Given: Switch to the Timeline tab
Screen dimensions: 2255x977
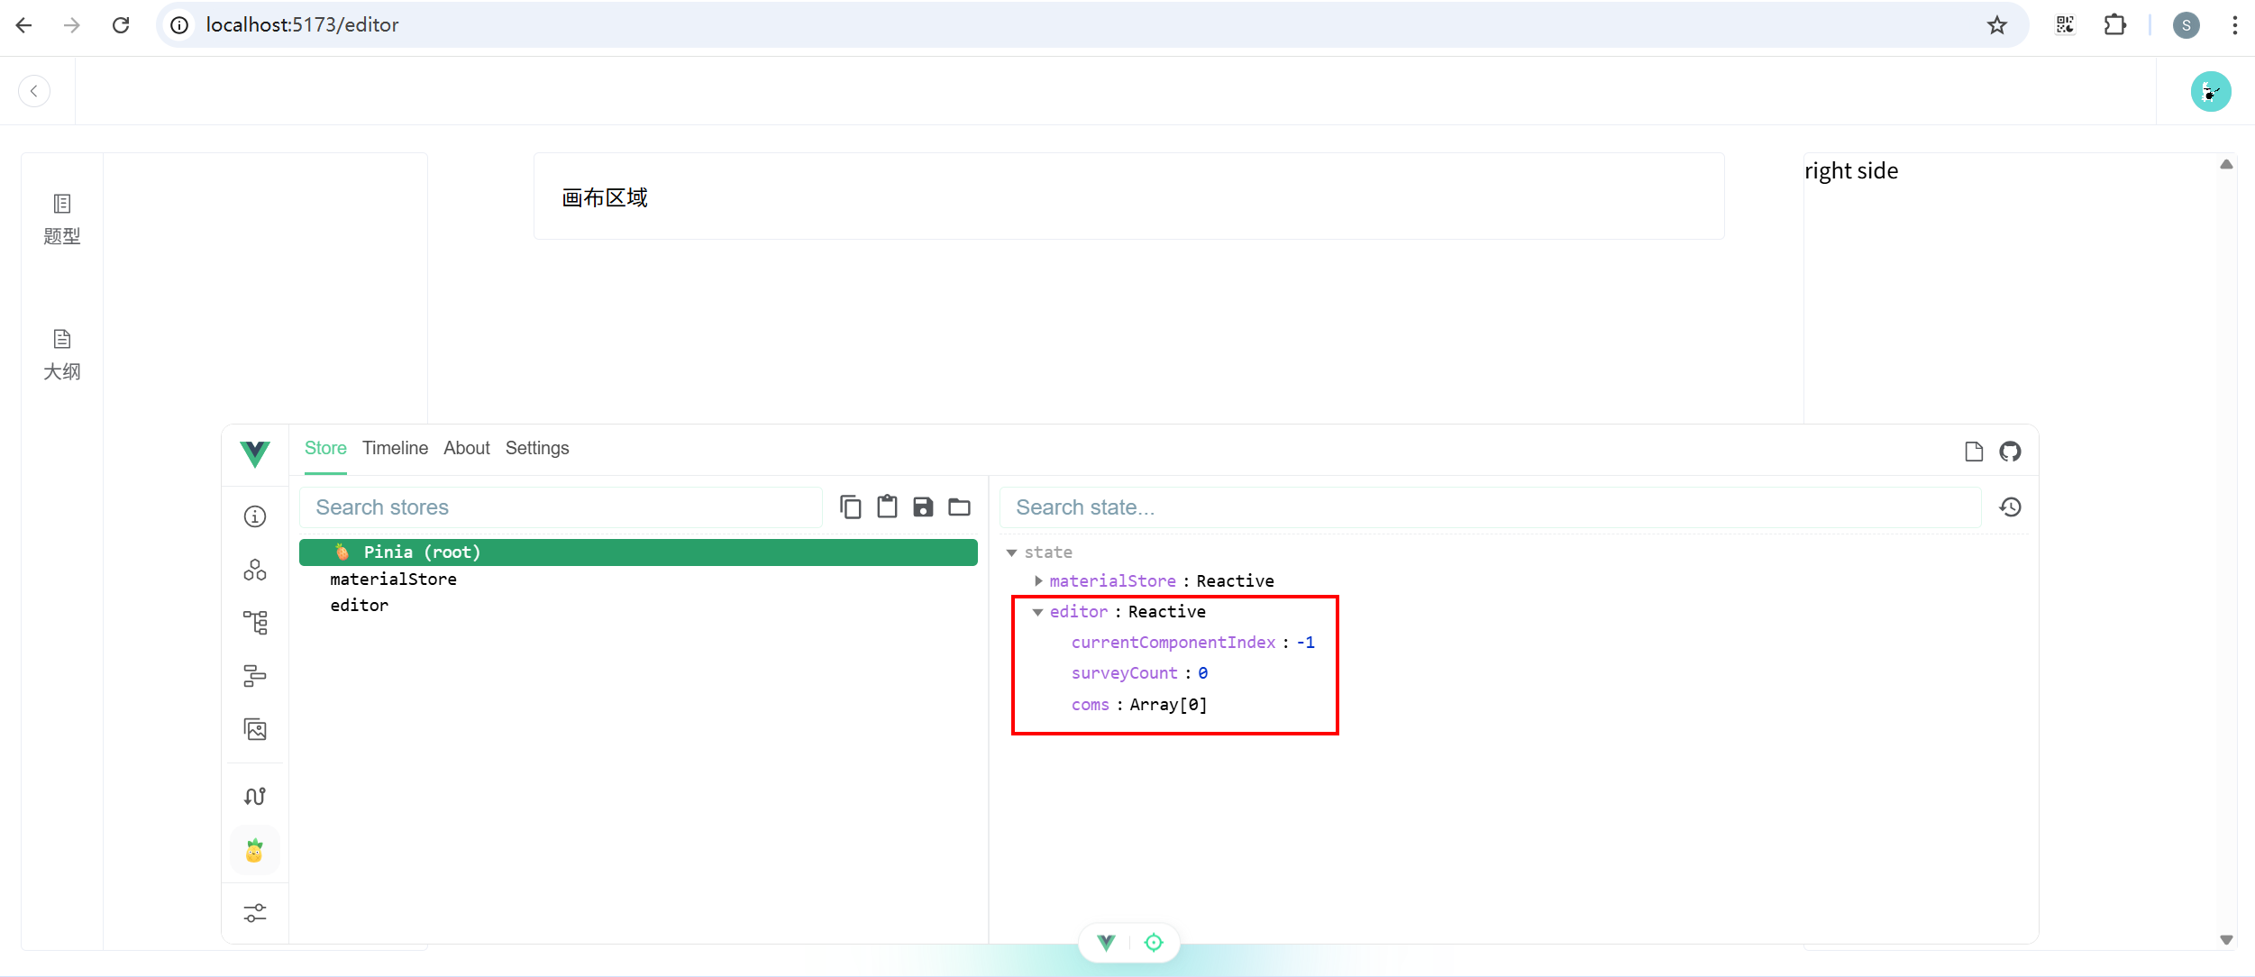Looking at the screenshot, I should pos(395,448).
